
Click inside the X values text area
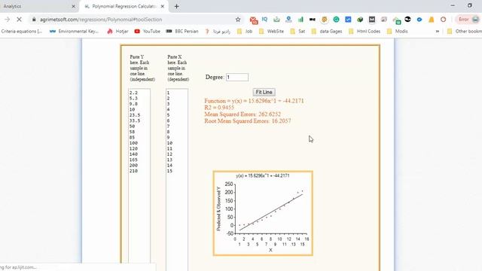coord(177,180)
